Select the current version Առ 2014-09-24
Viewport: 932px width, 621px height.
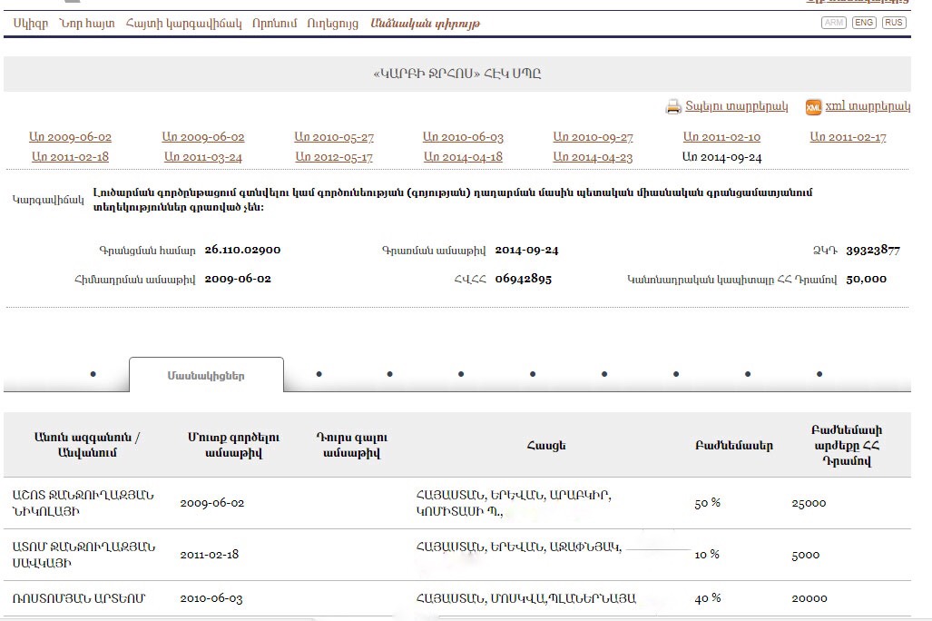point(721,157)
